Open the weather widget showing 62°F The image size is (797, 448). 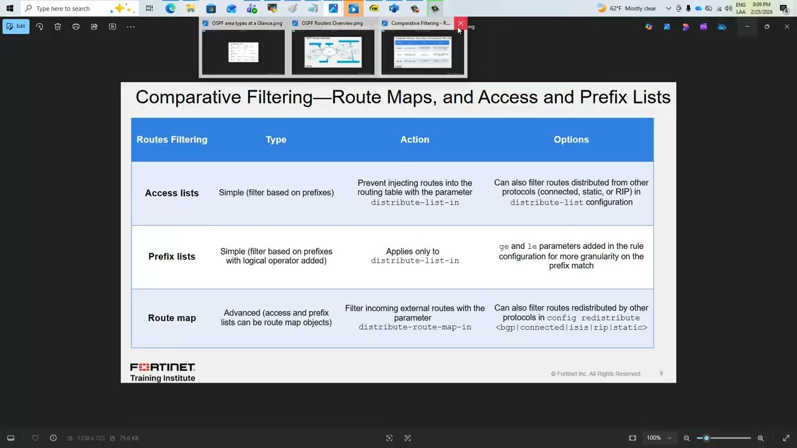click(626, 8)
